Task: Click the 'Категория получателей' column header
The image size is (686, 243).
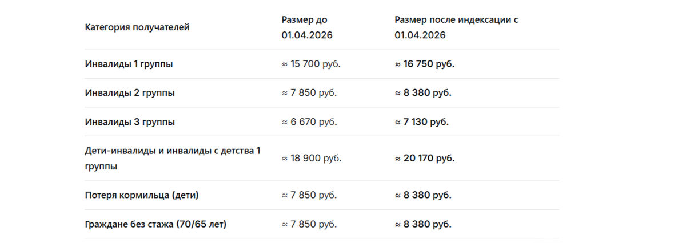Action: [137, 27]
